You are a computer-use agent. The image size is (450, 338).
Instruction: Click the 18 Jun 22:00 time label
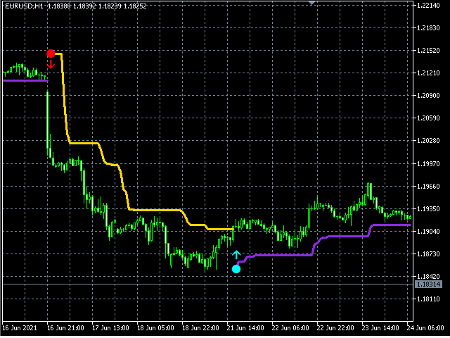point(200,328)
